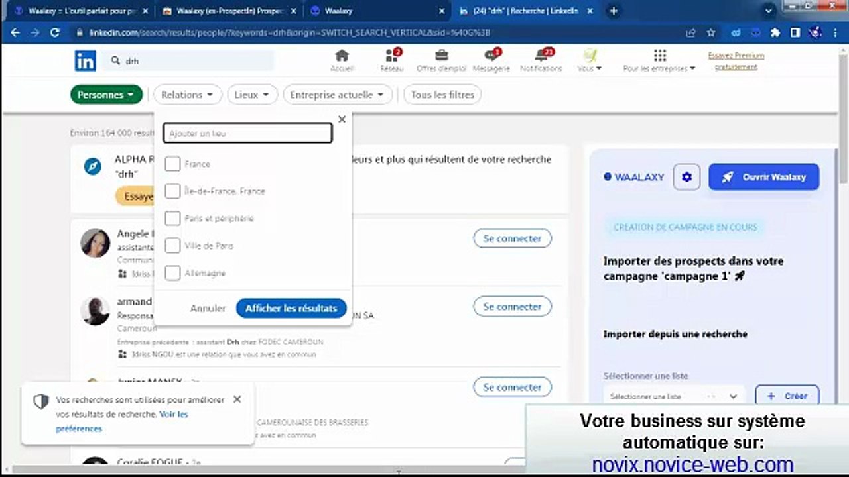Open browser extensions puzzle icon

pos(775,32)
